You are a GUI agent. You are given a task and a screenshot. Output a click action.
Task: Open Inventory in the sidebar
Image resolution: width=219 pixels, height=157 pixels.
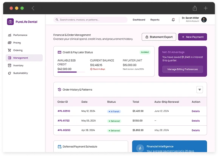(24, 65)
